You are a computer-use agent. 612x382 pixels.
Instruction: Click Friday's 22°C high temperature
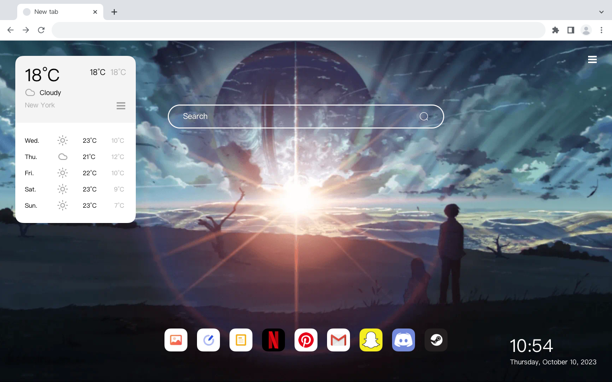coord(89,173)
